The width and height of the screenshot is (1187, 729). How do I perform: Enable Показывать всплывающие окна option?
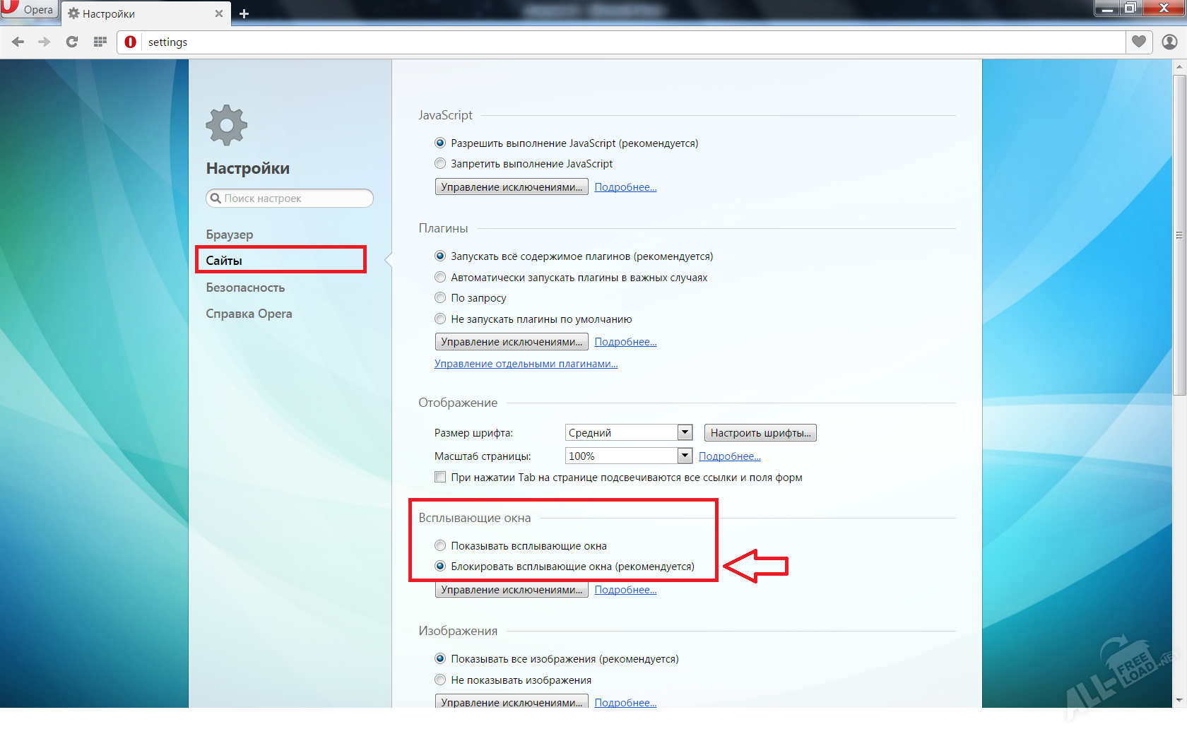click(440, 545)
